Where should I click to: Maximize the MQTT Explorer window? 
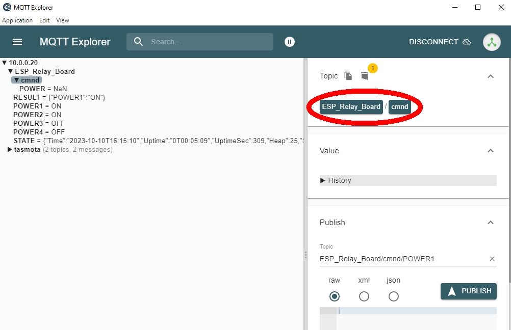coord(478,7)
